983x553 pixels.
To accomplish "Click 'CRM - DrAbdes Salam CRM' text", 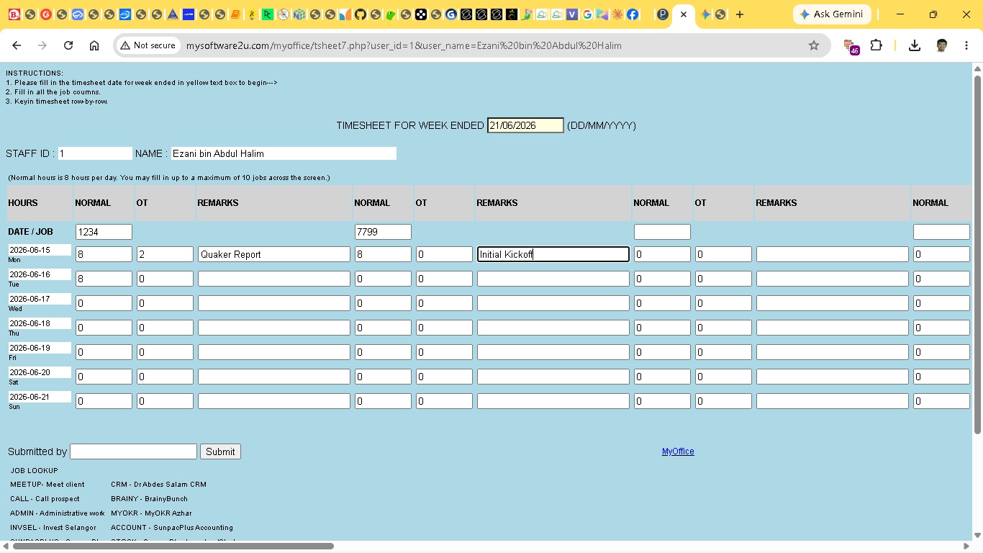I will tap(158, 485).
